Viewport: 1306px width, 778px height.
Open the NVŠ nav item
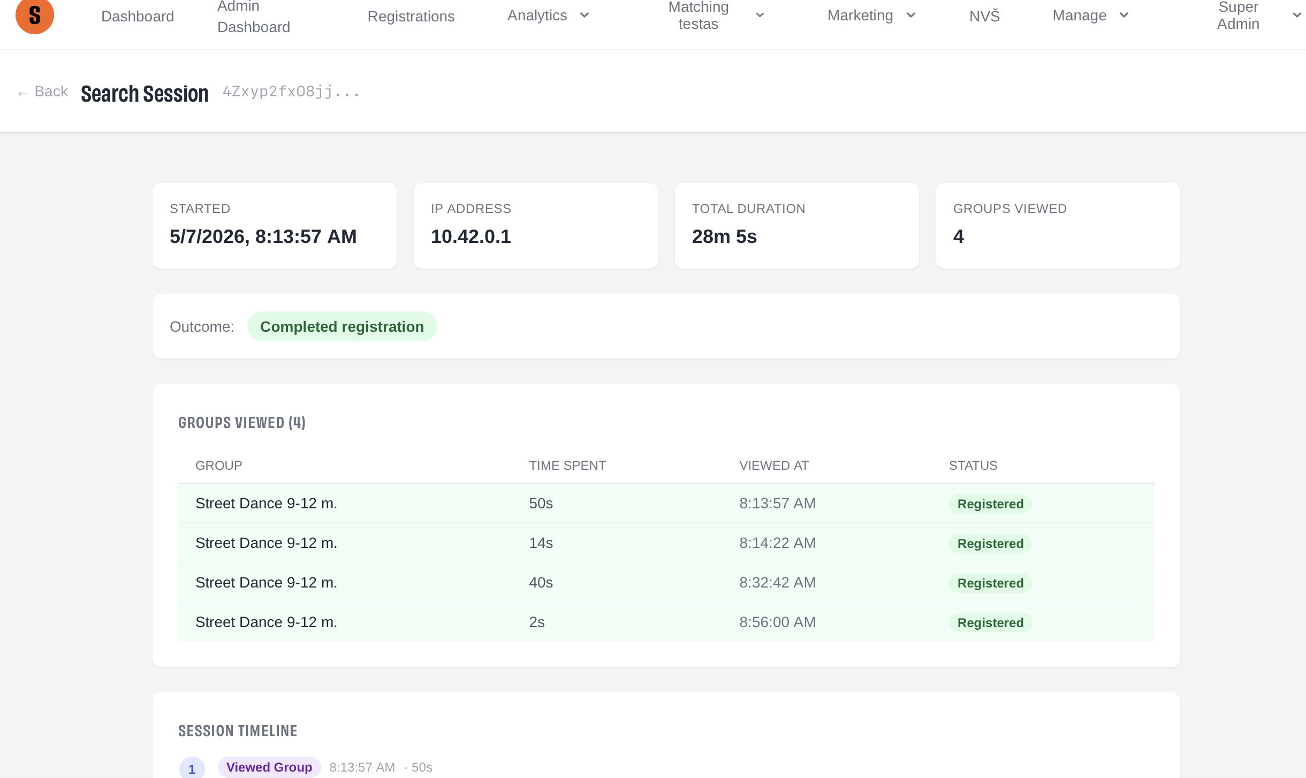point(984,16)
